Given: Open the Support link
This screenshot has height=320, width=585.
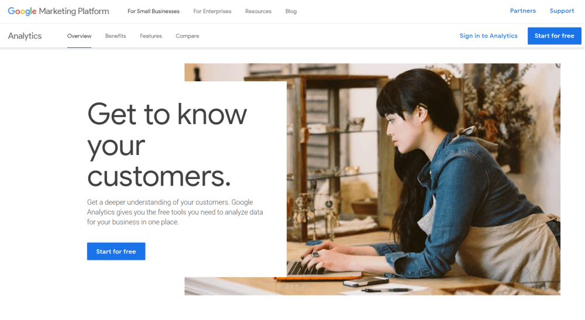Looking at the screenshot, I should 562,11.
